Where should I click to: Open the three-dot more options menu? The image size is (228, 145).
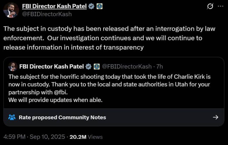(221, 6)
